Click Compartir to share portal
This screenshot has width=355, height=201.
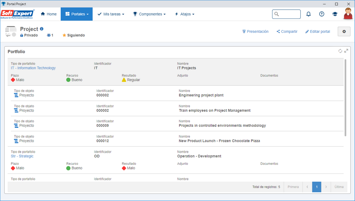[287, 32]
